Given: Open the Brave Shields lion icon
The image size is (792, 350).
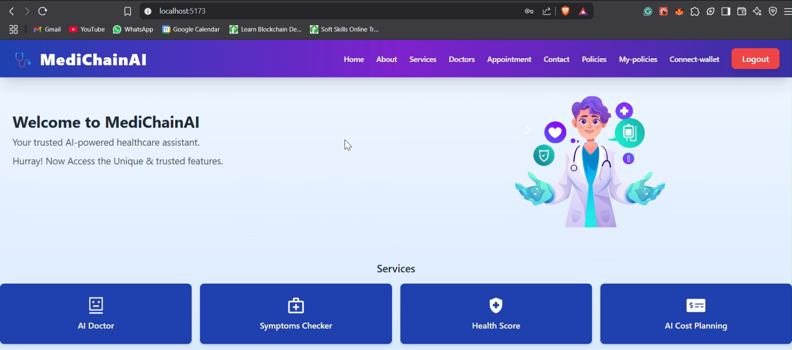Looking at the screenshot, I should pos(565,11).
